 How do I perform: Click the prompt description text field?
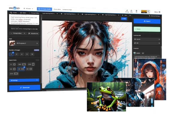pyautogui.click(x=24, y=20)
